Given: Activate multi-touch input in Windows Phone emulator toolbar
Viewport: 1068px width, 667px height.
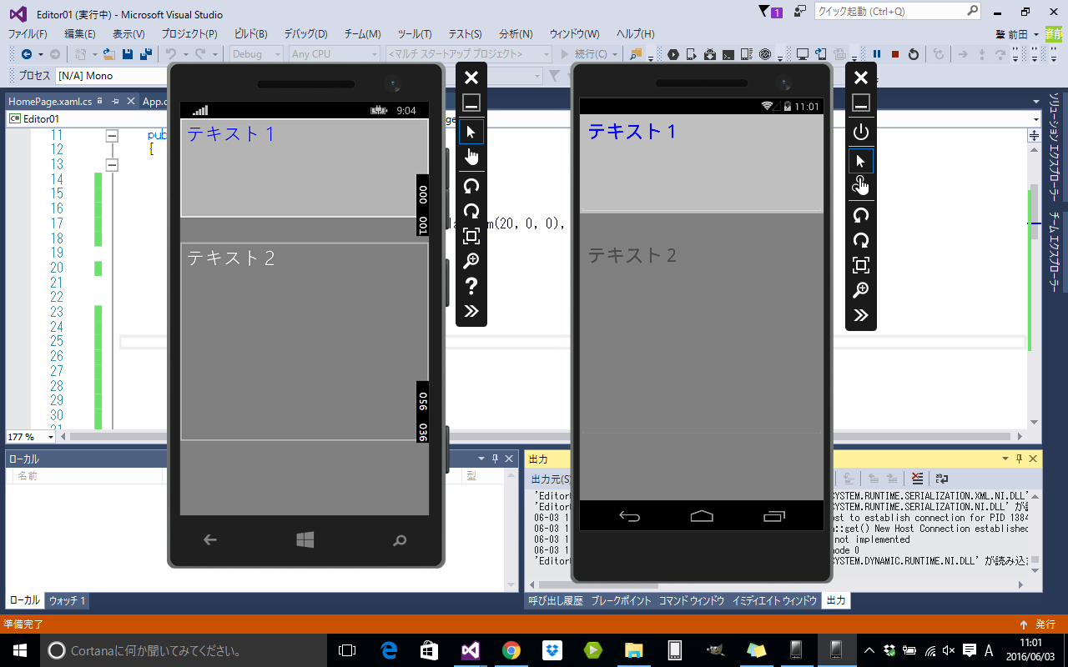Looking at the screenshot, I should [471, 155].
